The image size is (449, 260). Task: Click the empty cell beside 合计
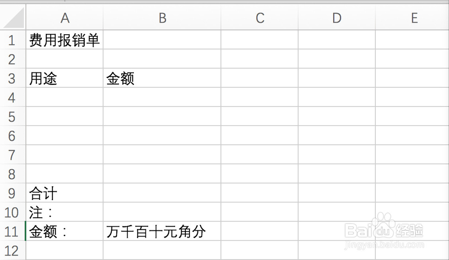coord(162,193)
